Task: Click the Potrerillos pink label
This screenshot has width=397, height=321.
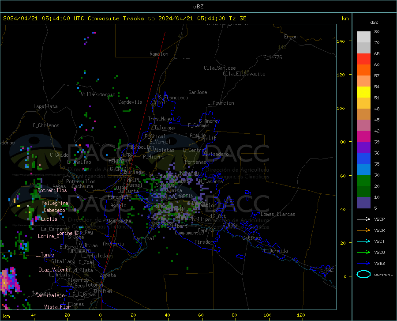Action: (x=52, y=190)
